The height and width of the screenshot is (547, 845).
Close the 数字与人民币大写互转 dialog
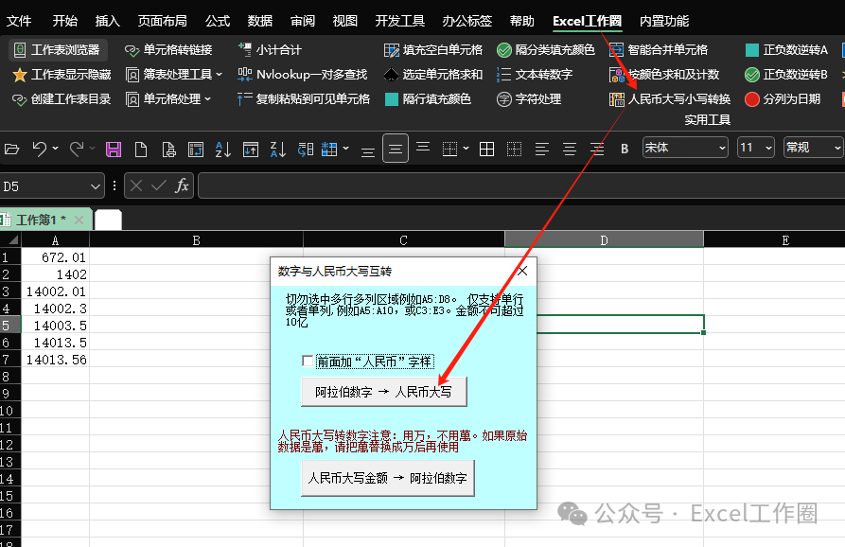[522, 271]
